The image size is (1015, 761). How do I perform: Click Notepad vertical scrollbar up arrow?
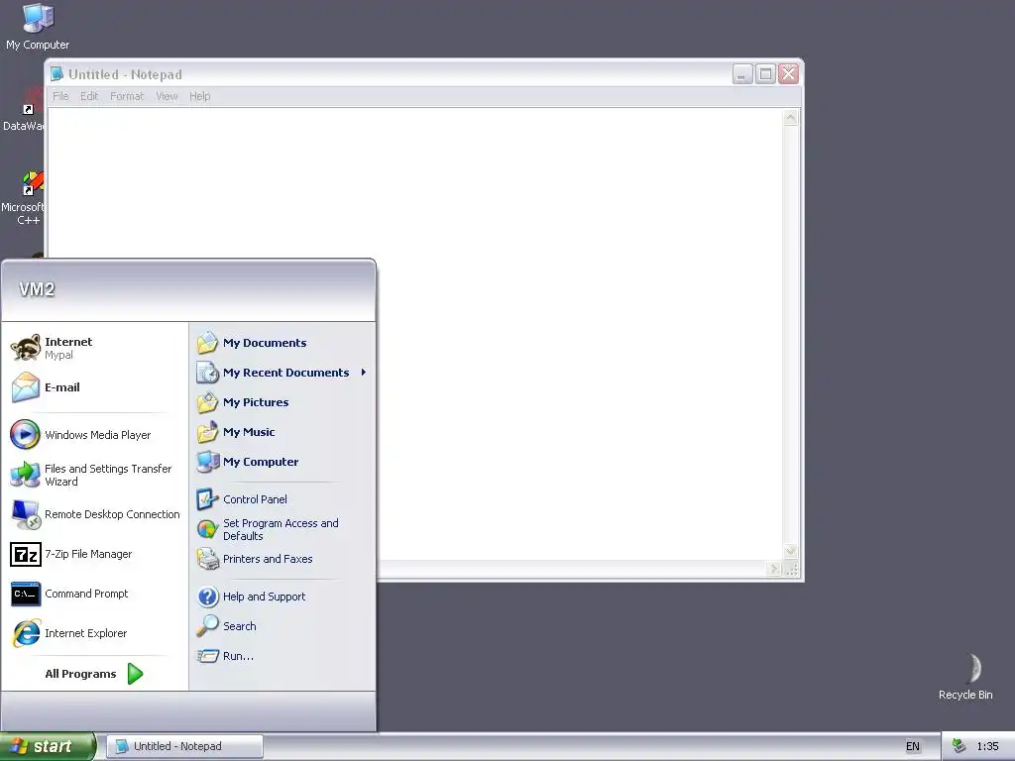click(790, 118)
